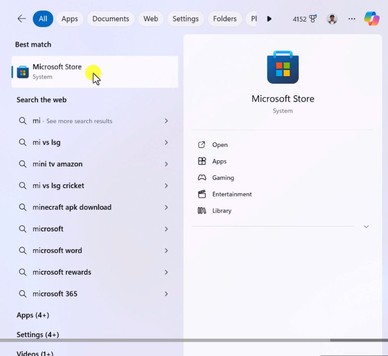388x356 pixels.
Task: Expand the chevron next to 'mi vs lsg'
Action: pyautogui.click(x=166, y=142)
